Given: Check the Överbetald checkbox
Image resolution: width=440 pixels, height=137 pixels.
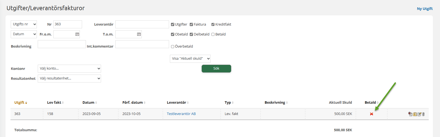Looking at the screenshot, I should tap(173, 46).
